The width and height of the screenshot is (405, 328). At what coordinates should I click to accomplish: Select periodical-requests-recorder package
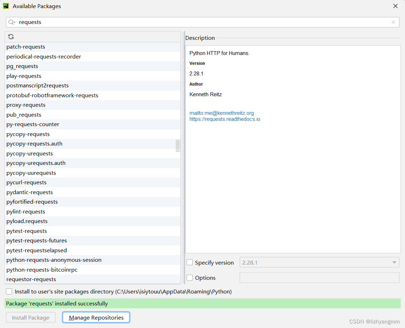click(93, 57)
